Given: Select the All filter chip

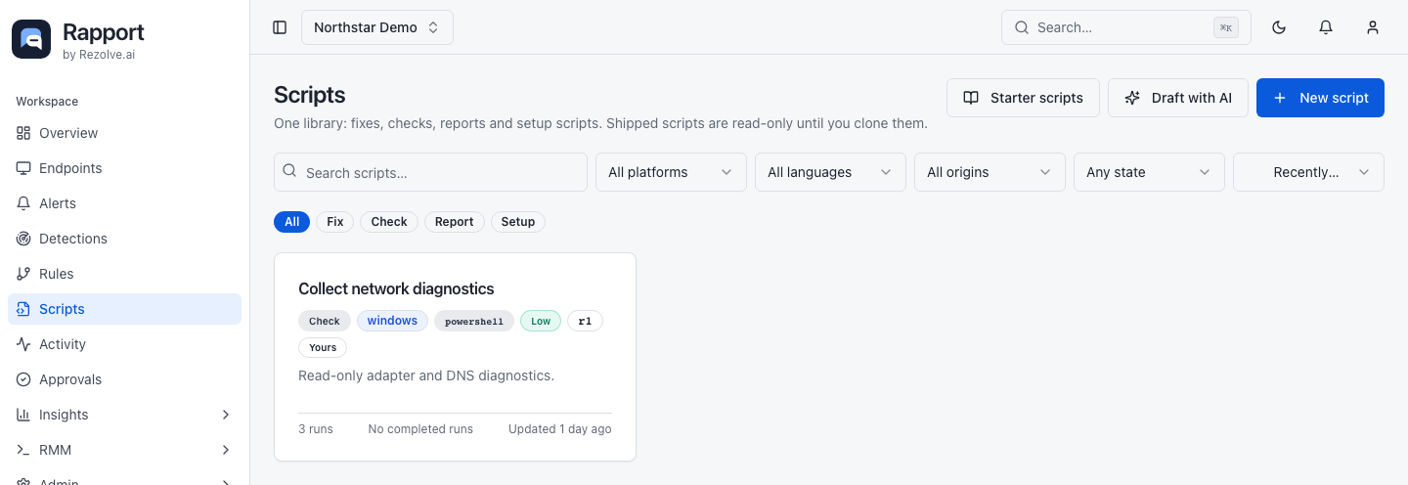Looking at the screenshot, I should click(x=291, y=222).
